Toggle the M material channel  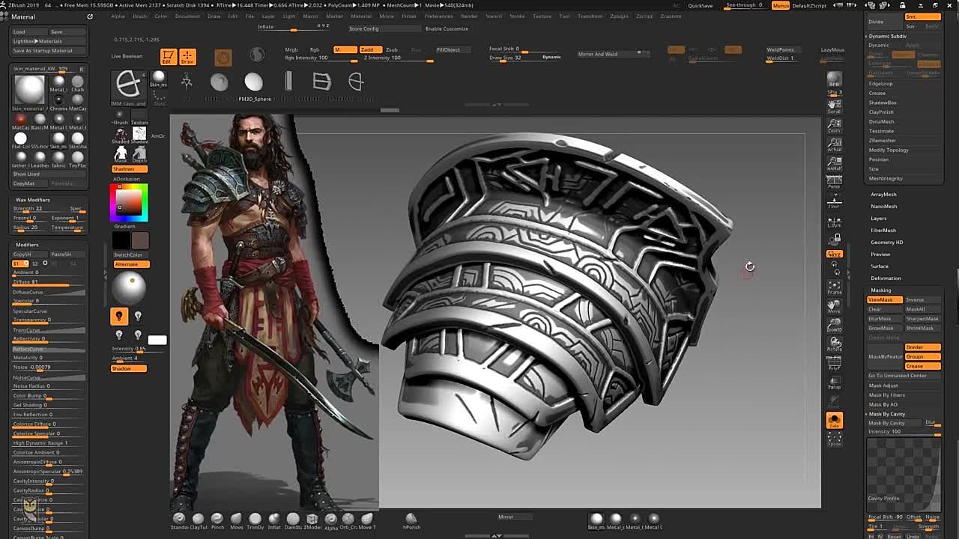(344, 49)
